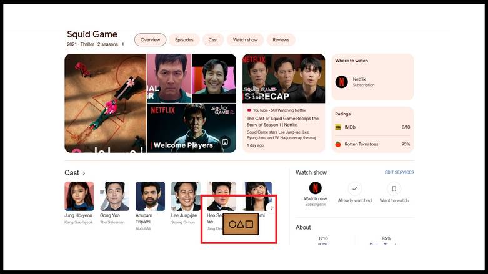This screenshot has height=274, width=488.
Task: Click the Anupam Tripathi name
Action: (144, 218)
